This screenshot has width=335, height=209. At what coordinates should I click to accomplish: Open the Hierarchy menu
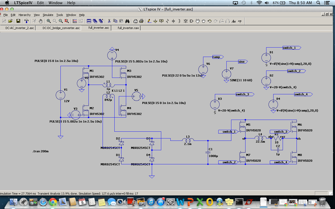click(24, 15)
